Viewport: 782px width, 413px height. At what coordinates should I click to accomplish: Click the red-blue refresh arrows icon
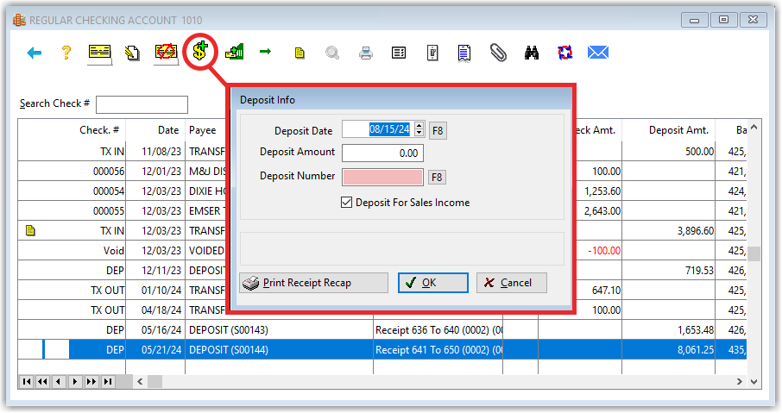(x=564, y=53)
